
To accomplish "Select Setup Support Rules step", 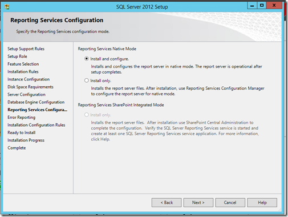I will pyautogui.click(x=26, y=49).
